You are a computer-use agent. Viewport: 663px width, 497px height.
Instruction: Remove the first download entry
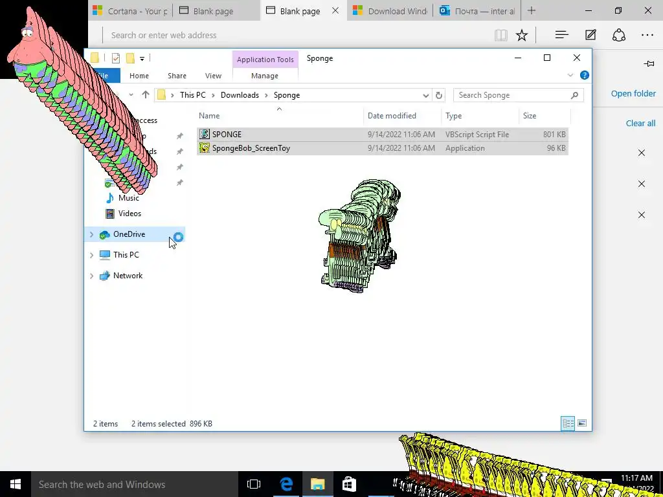tap(642, 153)
